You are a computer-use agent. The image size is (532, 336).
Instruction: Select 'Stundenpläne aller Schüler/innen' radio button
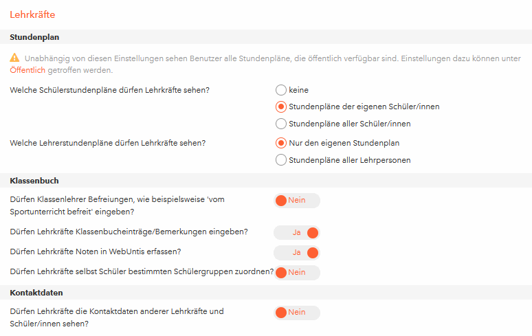pyautogui.click(x=281, y=124)
